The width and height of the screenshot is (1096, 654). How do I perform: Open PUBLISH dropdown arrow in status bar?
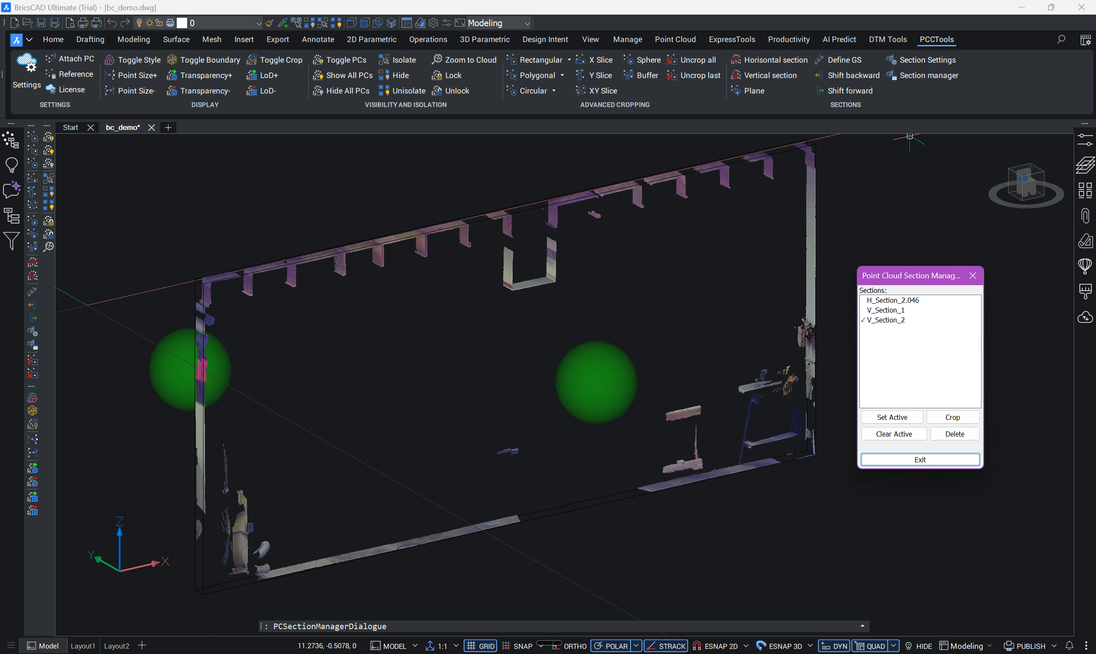[x=1054, y=645]
